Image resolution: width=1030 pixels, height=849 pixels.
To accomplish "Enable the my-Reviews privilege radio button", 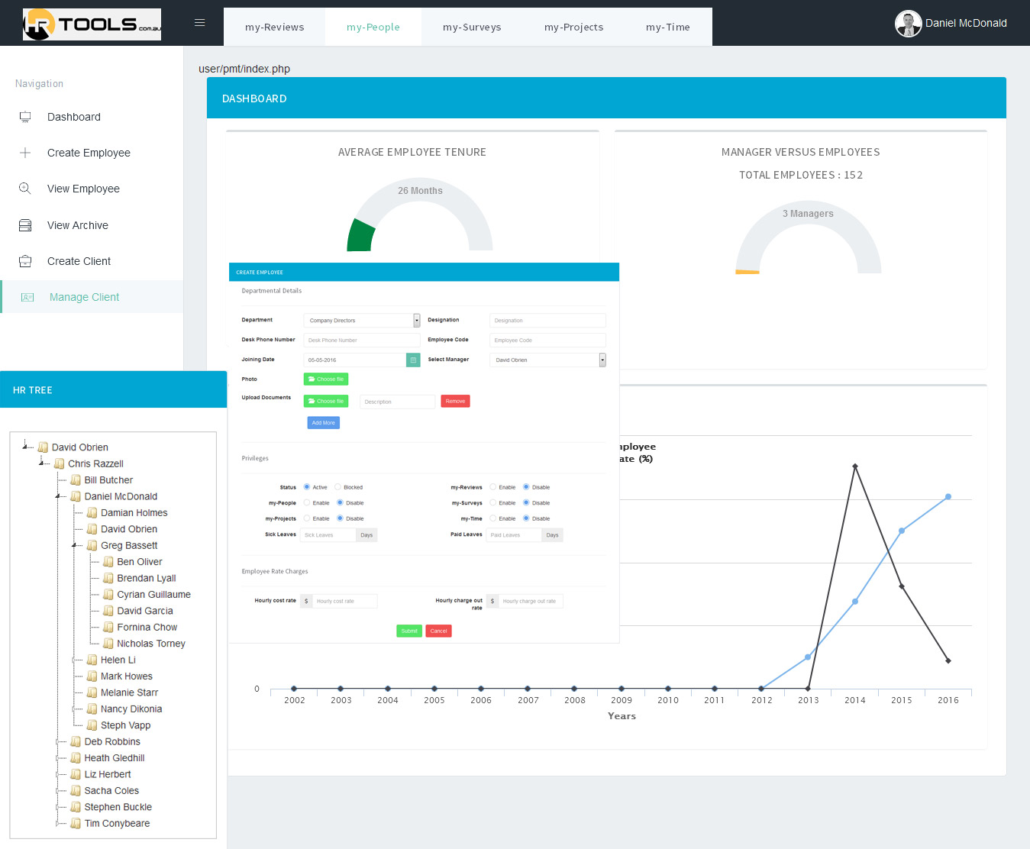I will [x=493, y=487].
